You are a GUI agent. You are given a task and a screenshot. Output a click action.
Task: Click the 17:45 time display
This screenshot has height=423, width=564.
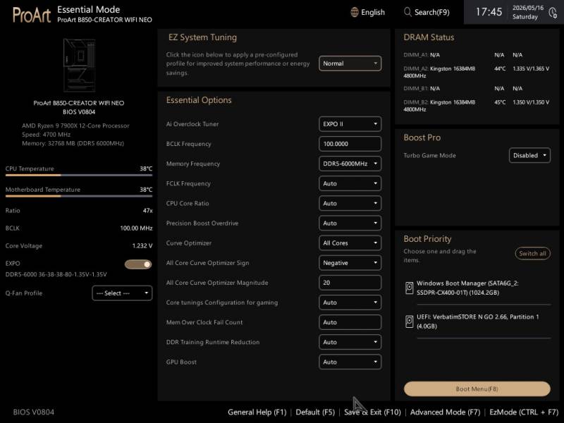tap(489, 12)
